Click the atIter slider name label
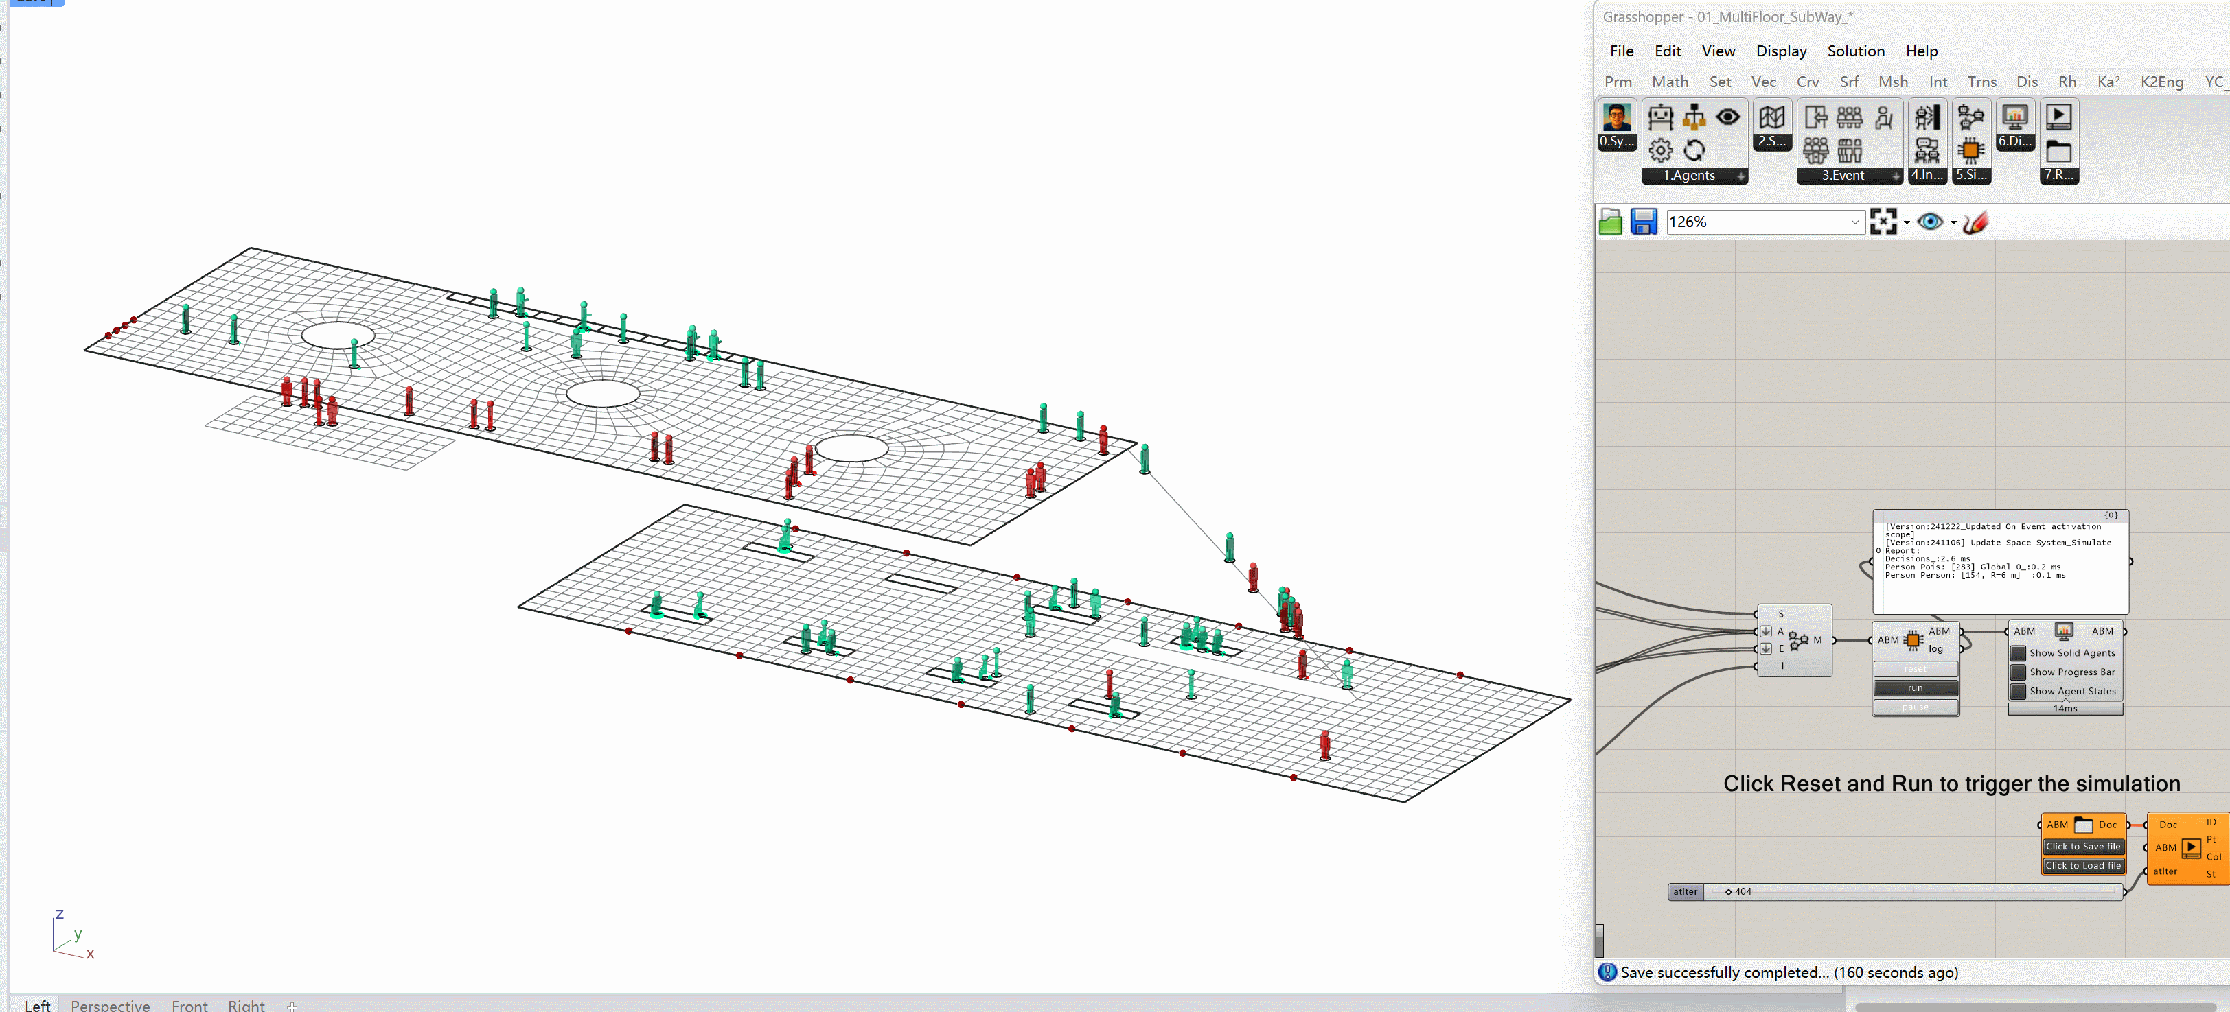Screen dimensions: 2230x1012 coord(1686,892)
